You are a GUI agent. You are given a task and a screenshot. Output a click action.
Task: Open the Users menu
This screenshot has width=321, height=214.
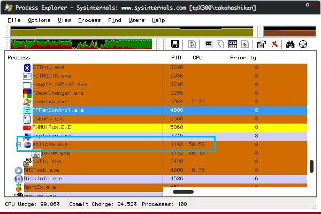click(136, 20)
